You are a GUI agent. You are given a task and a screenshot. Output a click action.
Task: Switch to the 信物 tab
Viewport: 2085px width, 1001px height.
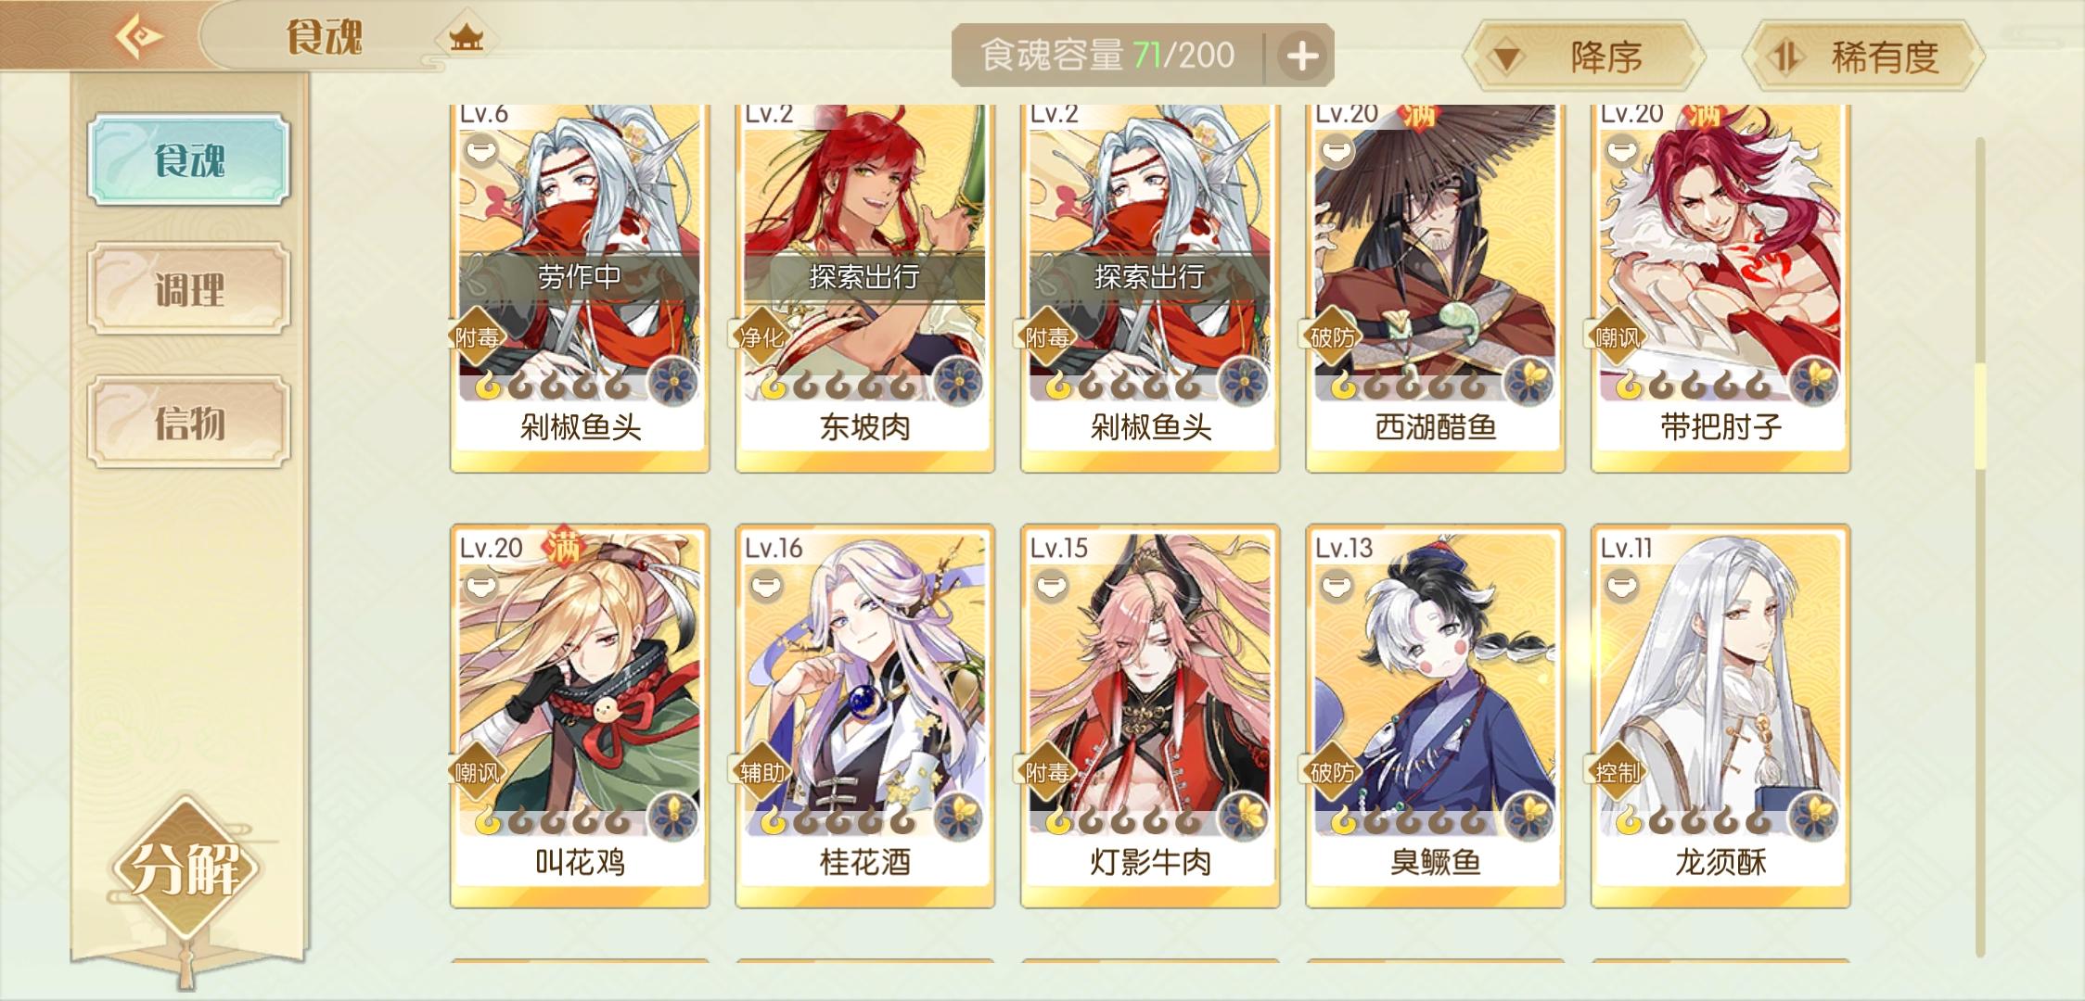(189, 422)
